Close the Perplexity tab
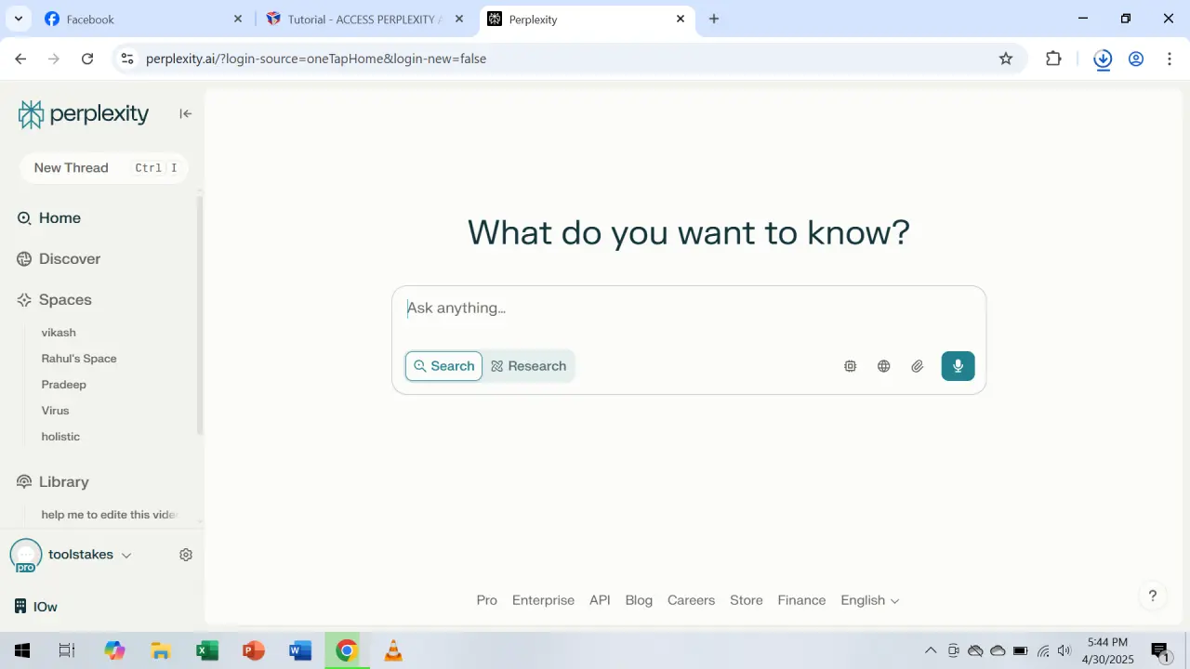 pyautogui.click(x=681, y=19)
